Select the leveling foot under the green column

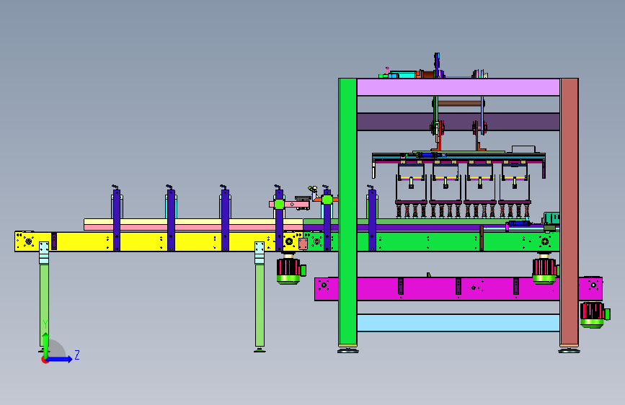[x=347, y=351]
